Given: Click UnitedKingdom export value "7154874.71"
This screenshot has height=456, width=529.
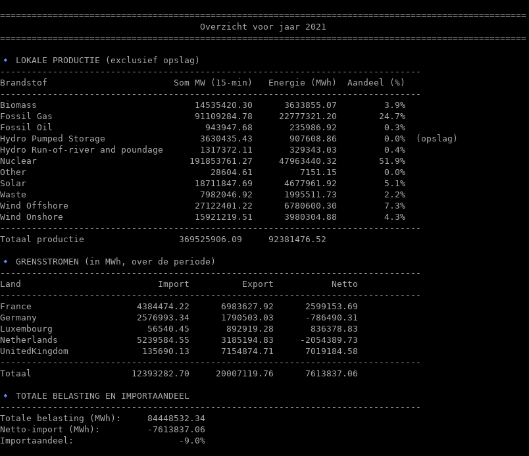Looking at the screenshot, I should point(247,351).
